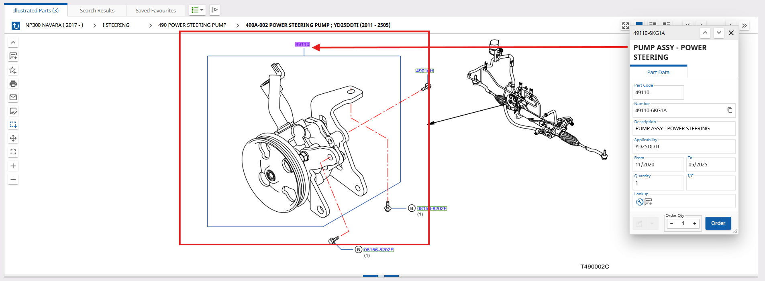Click callout 08156-8202F below the diagram
This screenshot has height=281, width=765.
tap(378, 250)
